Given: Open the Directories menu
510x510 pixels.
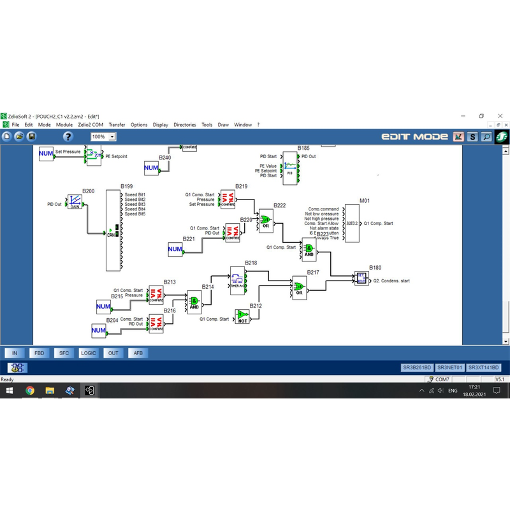Looking at the screenshot, I should point(185,125).
